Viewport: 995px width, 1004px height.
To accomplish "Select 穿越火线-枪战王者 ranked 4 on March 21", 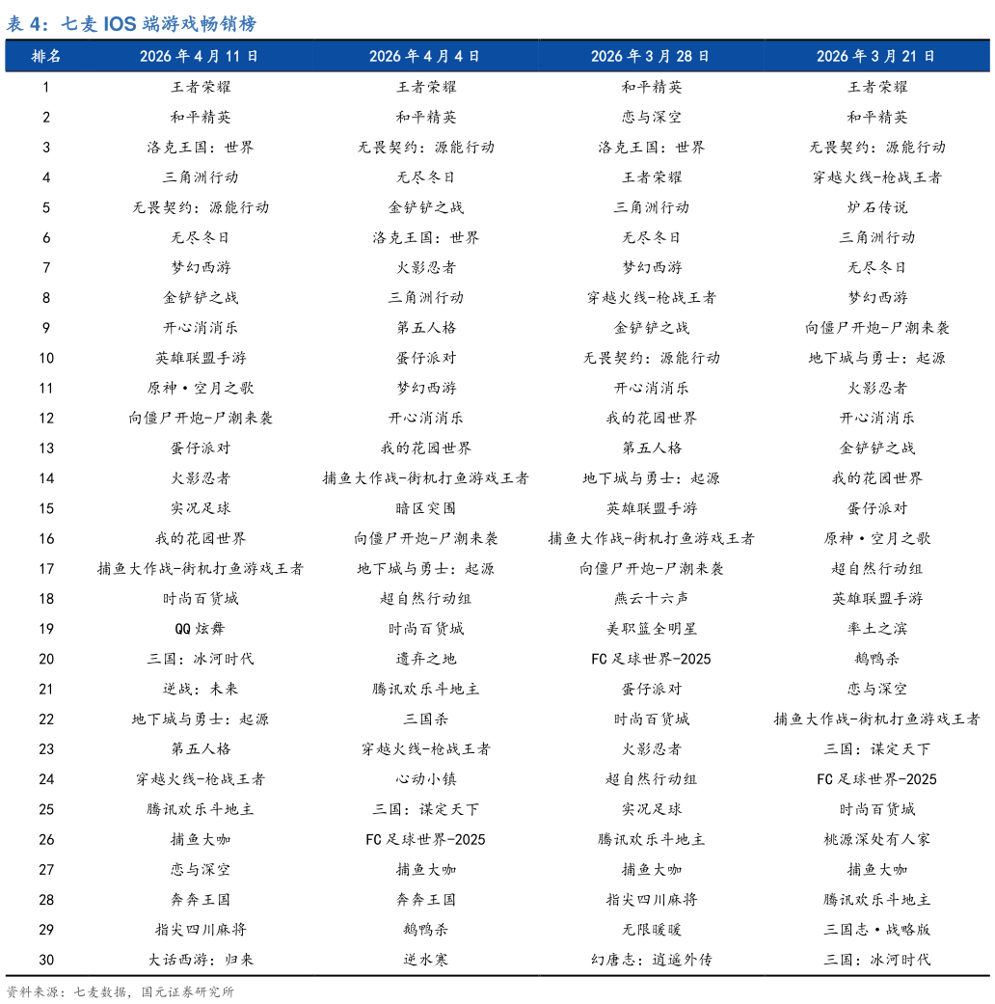I will (x=876, y=177).
